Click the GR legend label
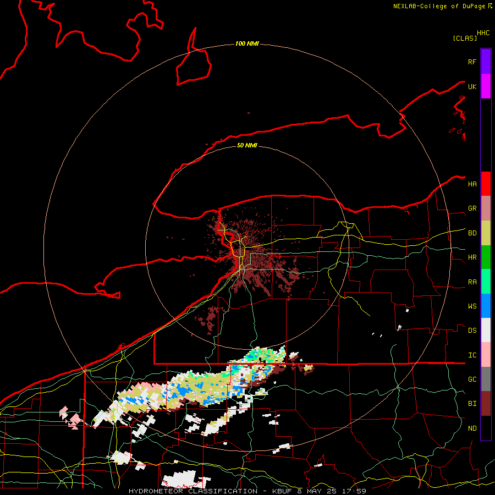Viewport: 495px width, 495px height. (472, 208)
